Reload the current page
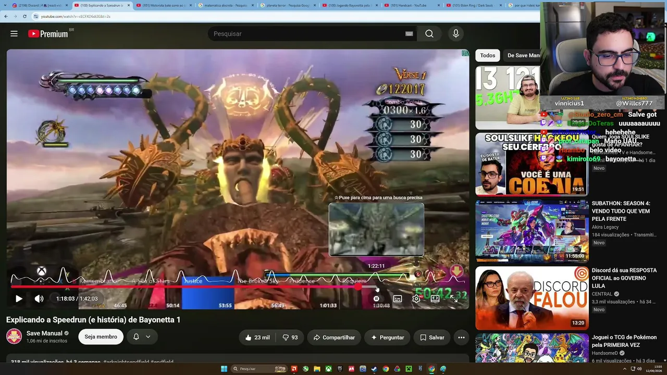The width and height of the screenshot is (667, 375). [x=24, y=16]
